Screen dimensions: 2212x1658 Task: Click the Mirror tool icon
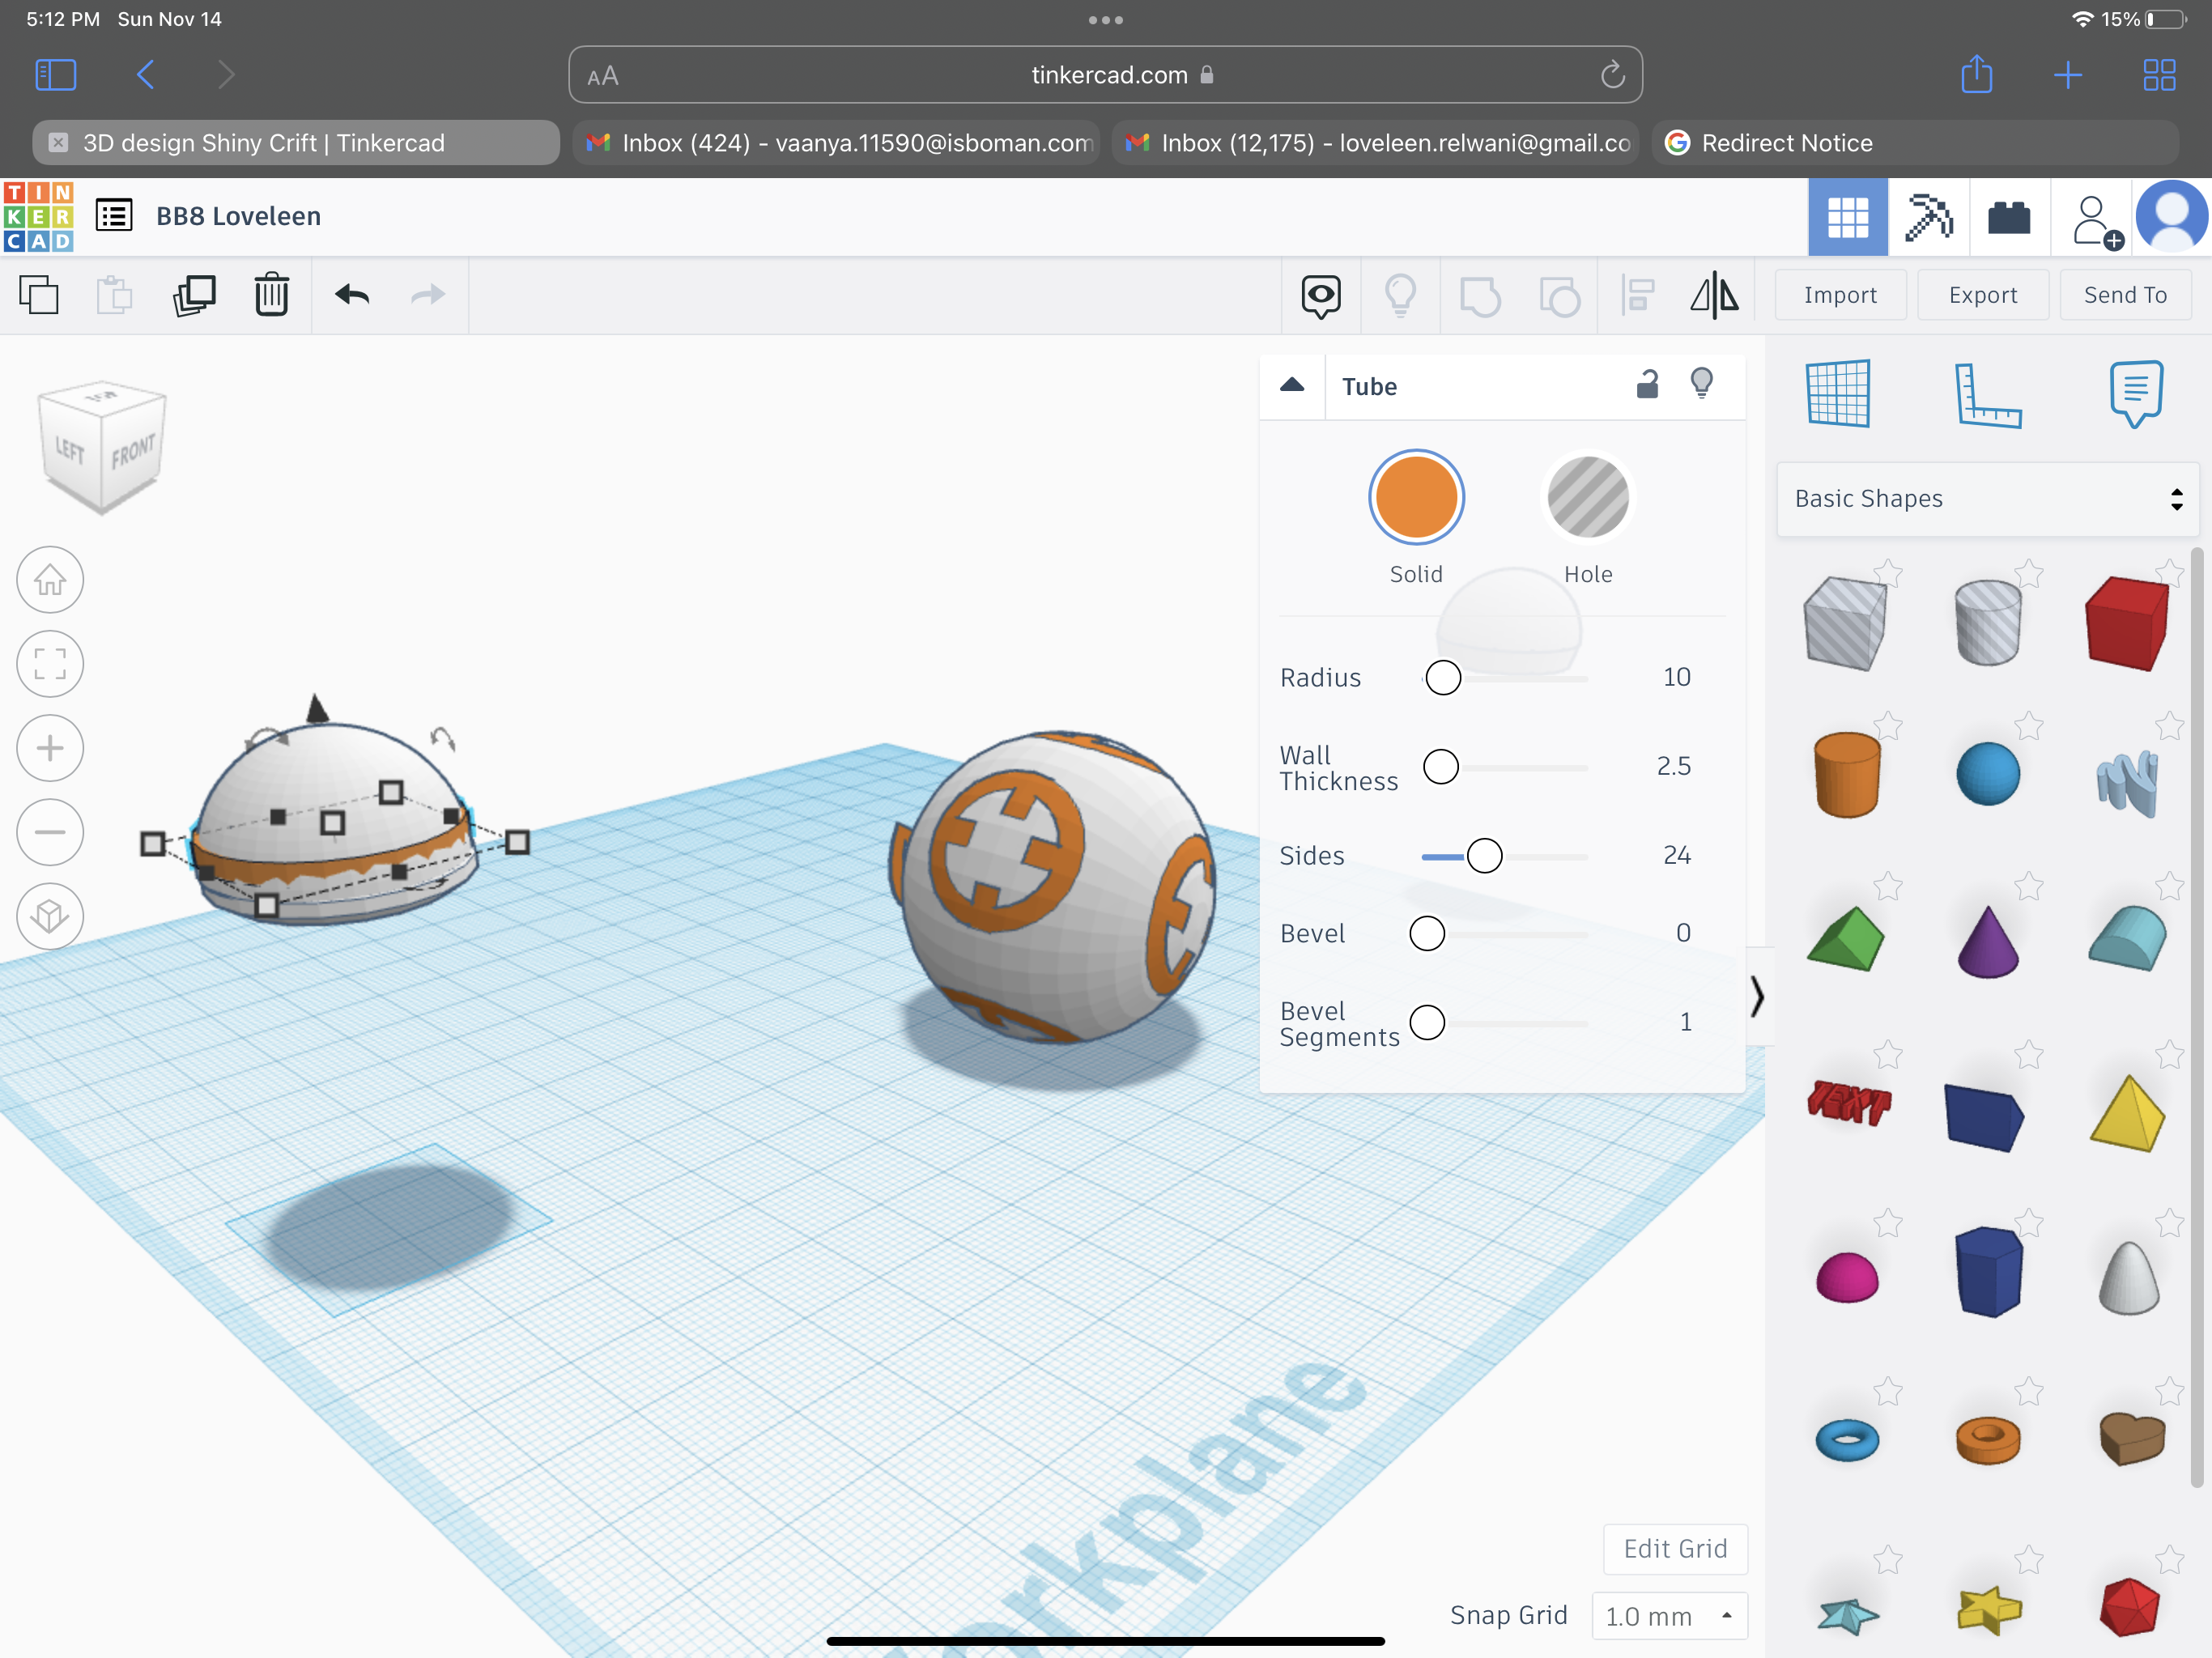1714,296
